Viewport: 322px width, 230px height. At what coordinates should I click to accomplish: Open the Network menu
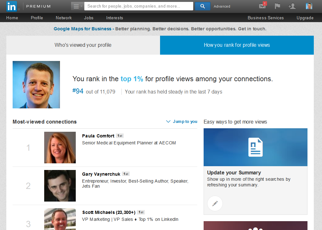pyautogui.click(x=64, y=18)
